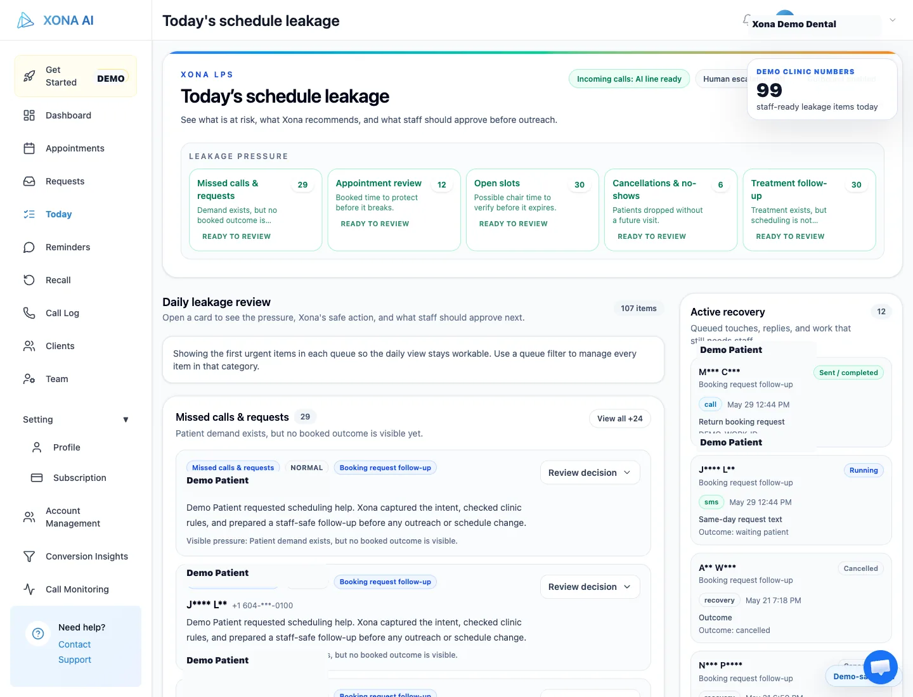Viewport: 913px width, 697px height.
Task: Open the Open slots pressure card
Action: pyautogui.click(x=533, y=210)
